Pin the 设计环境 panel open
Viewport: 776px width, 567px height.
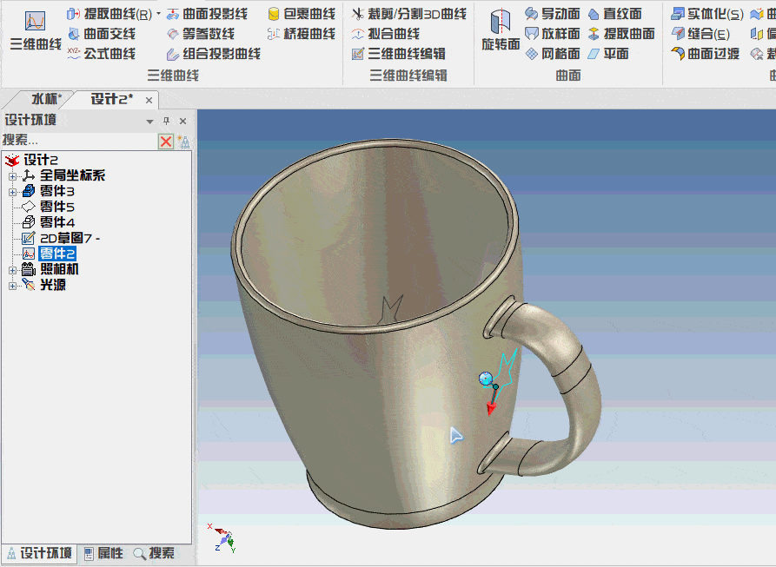pyautogui.click(x=167, y=121)
